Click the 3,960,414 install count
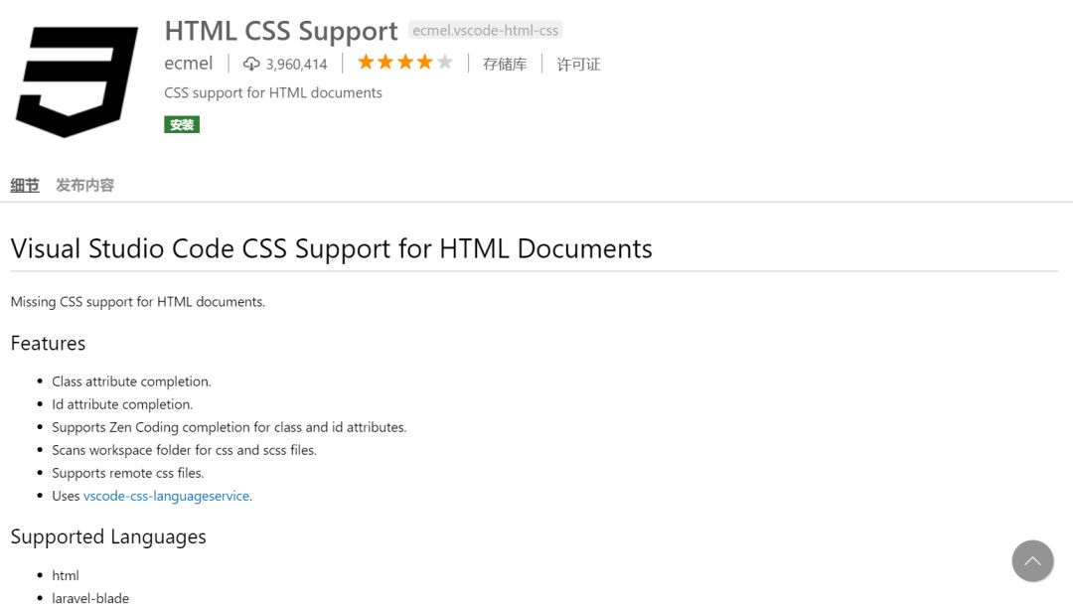Screen dimensions: 1073x608 click(296, 65)
